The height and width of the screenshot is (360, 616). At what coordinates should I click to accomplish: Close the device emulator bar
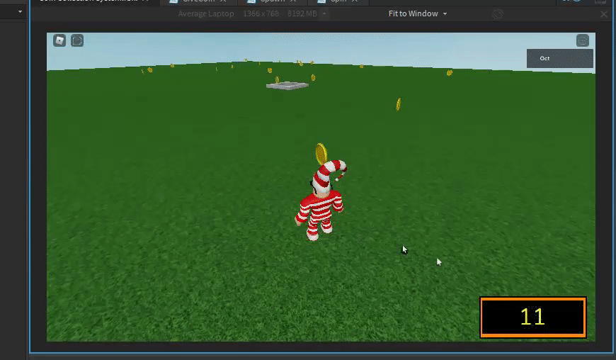604,15
